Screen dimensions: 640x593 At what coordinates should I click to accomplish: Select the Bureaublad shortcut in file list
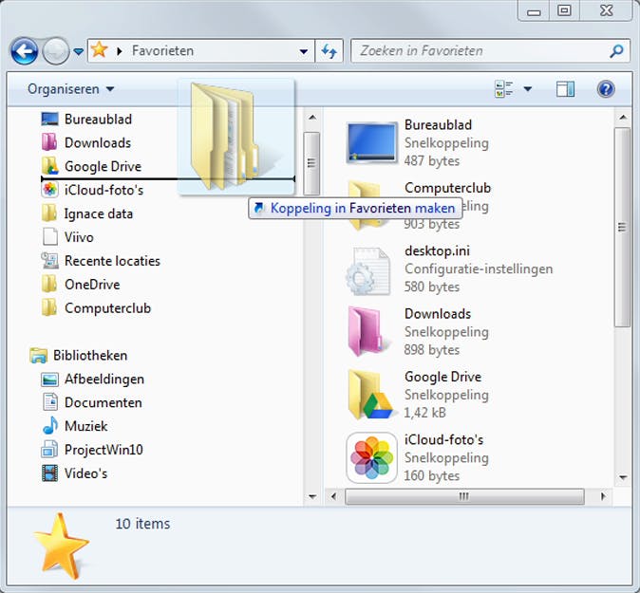coord(417,142)
